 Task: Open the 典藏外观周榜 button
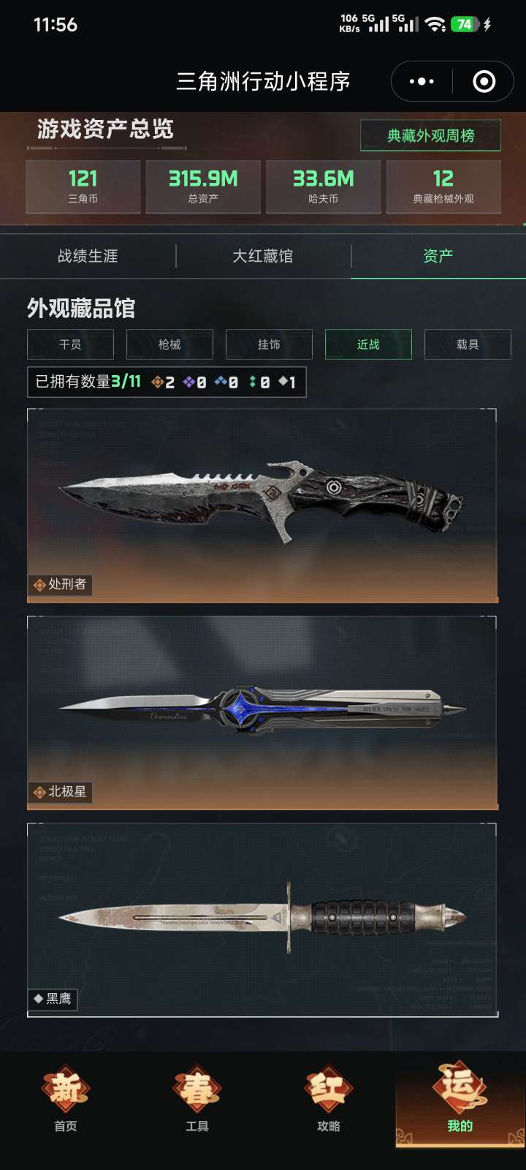pos(430,135)
